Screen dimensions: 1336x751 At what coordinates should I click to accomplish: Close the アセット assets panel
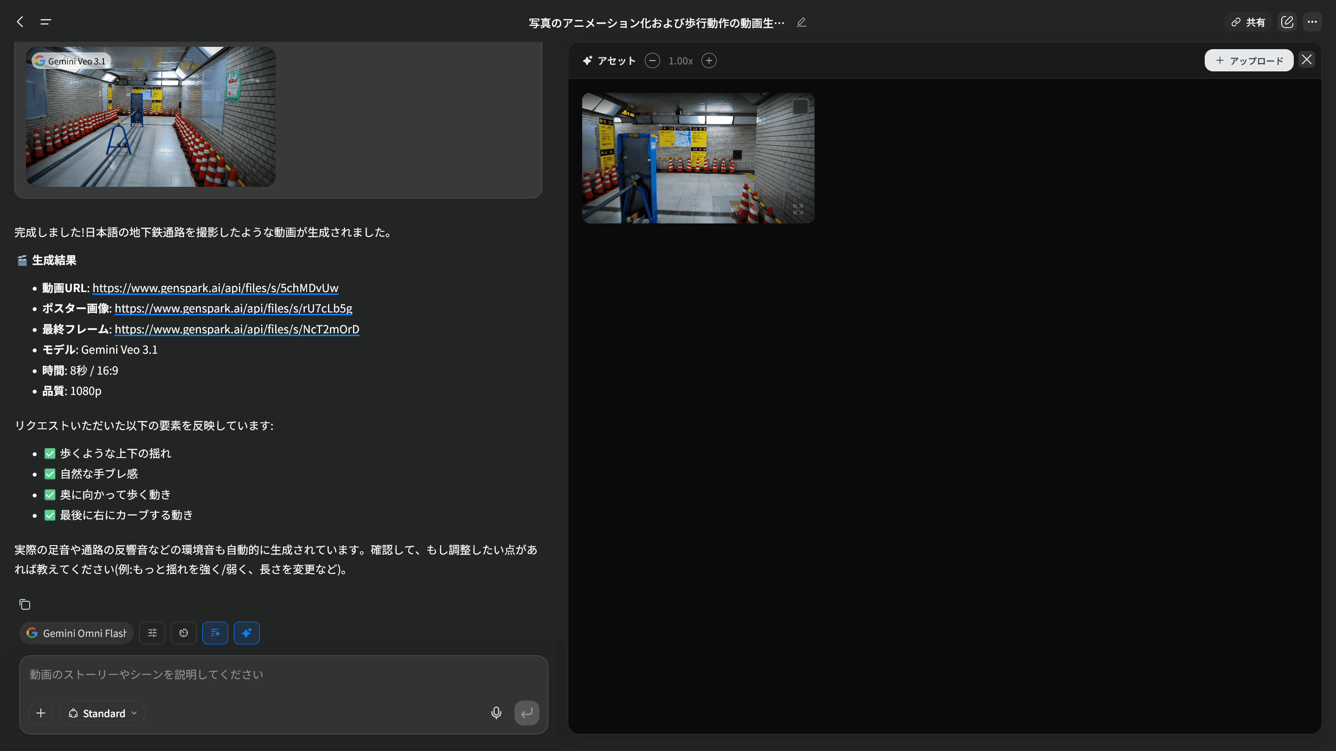(1307, 60)
